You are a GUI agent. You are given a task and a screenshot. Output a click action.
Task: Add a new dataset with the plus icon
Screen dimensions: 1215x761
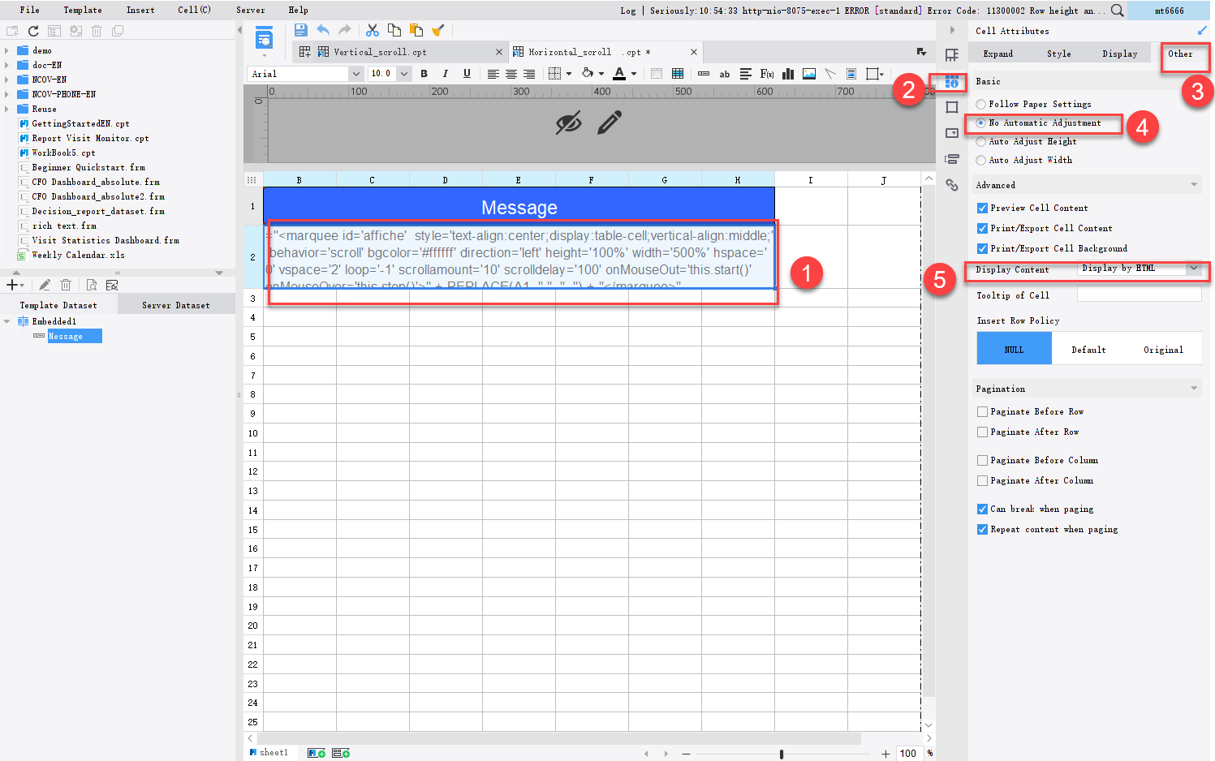[13, 284]
